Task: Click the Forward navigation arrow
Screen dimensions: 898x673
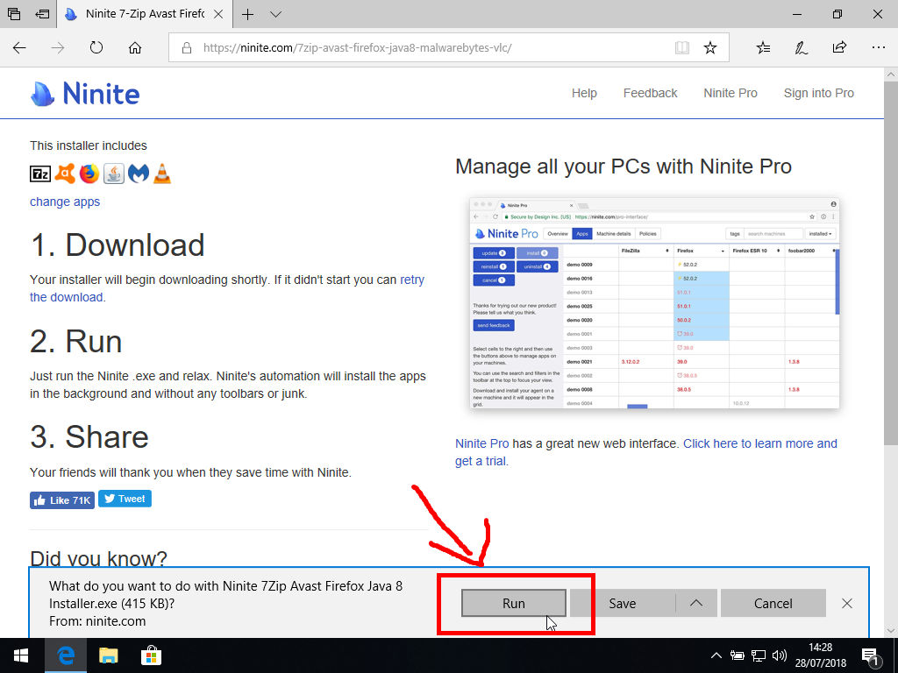Action: pos(58,47)
